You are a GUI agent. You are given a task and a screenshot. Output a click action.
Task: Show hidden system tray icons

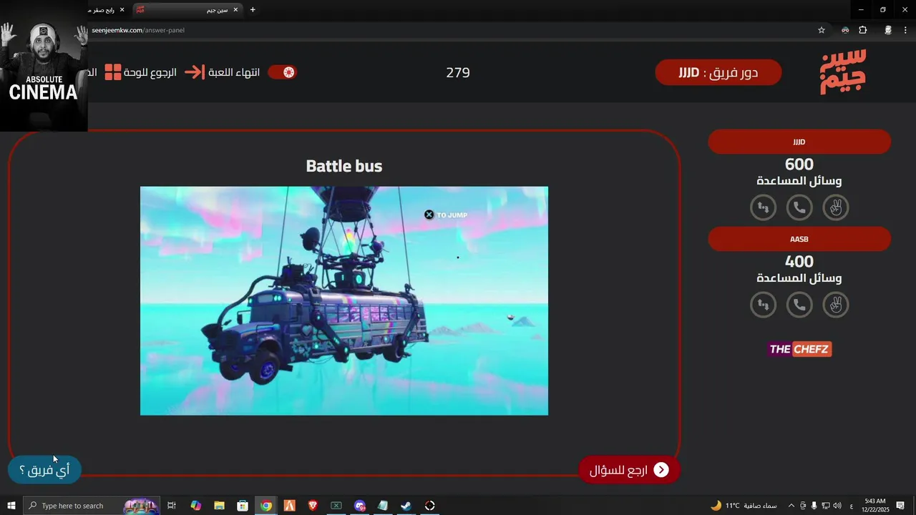click(791, 506)
